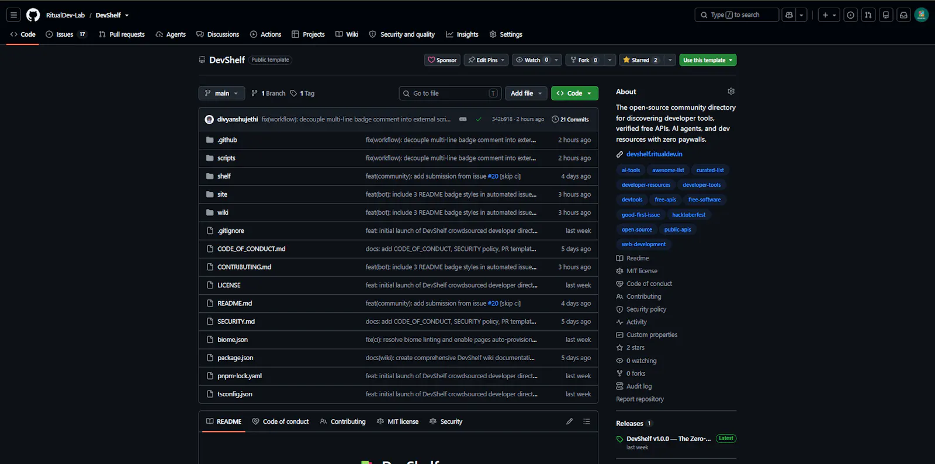Open the star lists dropdown arrow
935x464 pixels.
pos(670,60)
